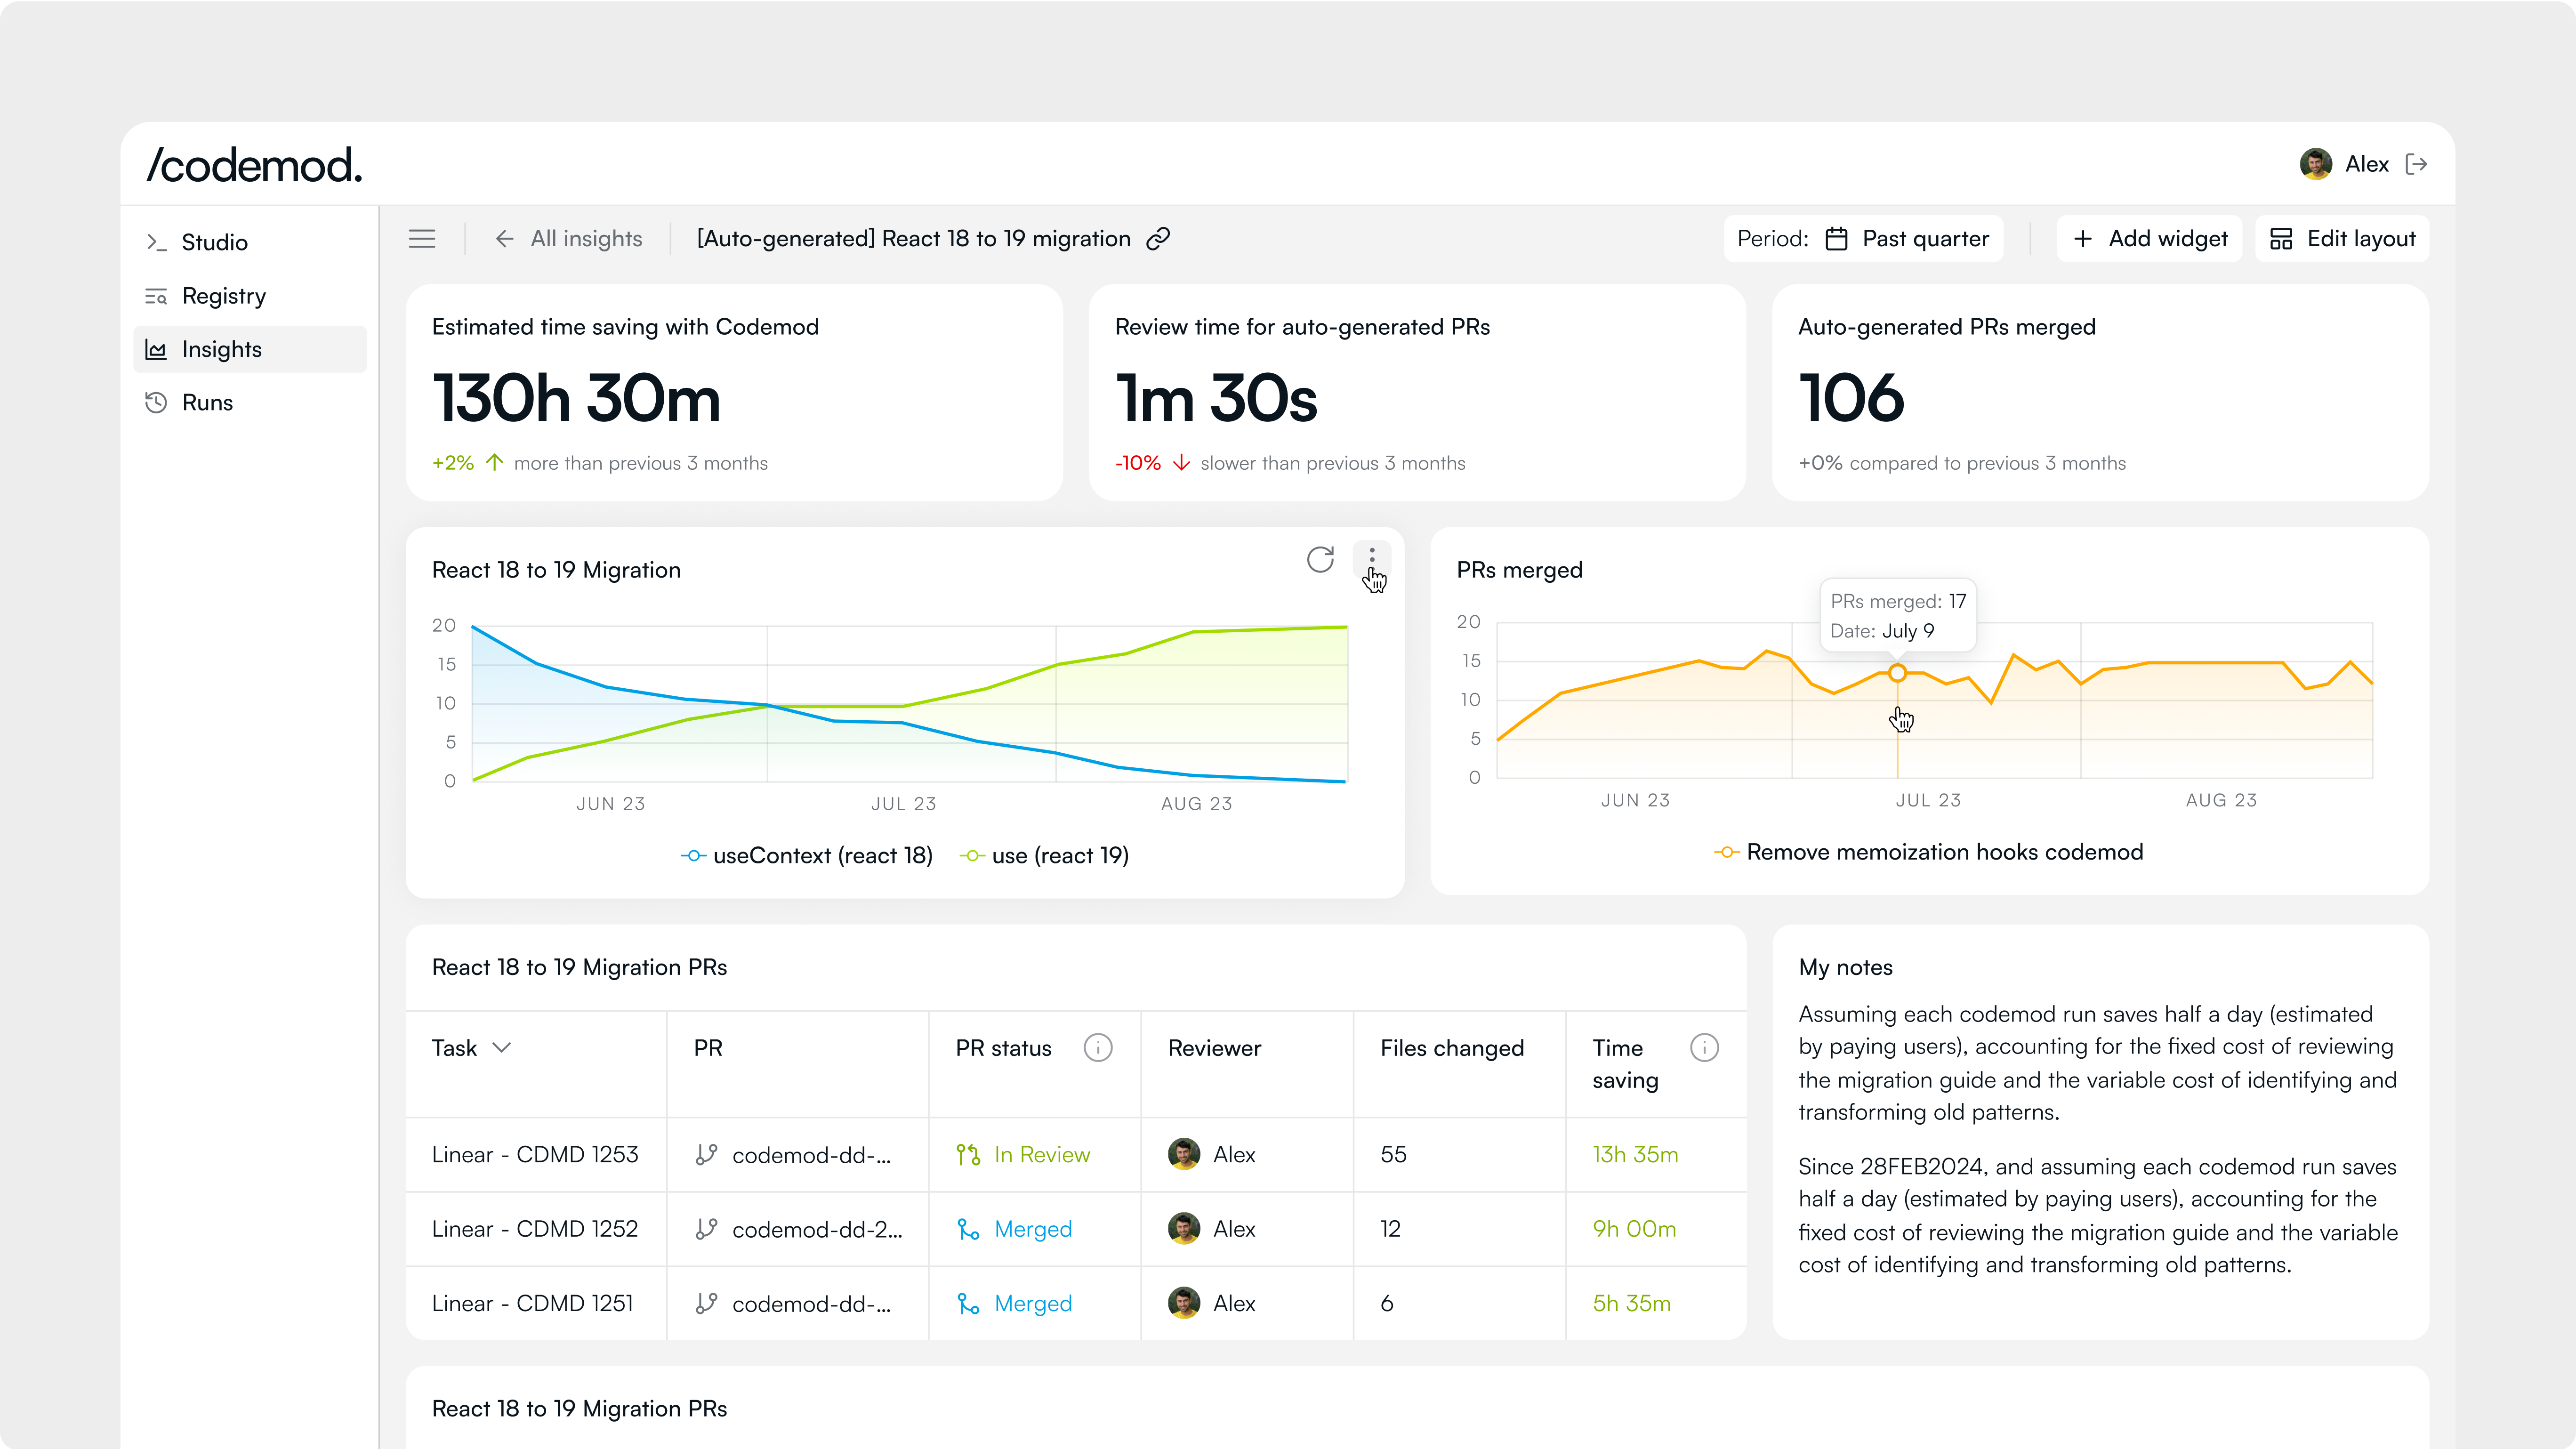Viewport: 2576px width, 1449px height.
Task: Open the Past quarter period dropdown
Action: [x=1907, y=239]
